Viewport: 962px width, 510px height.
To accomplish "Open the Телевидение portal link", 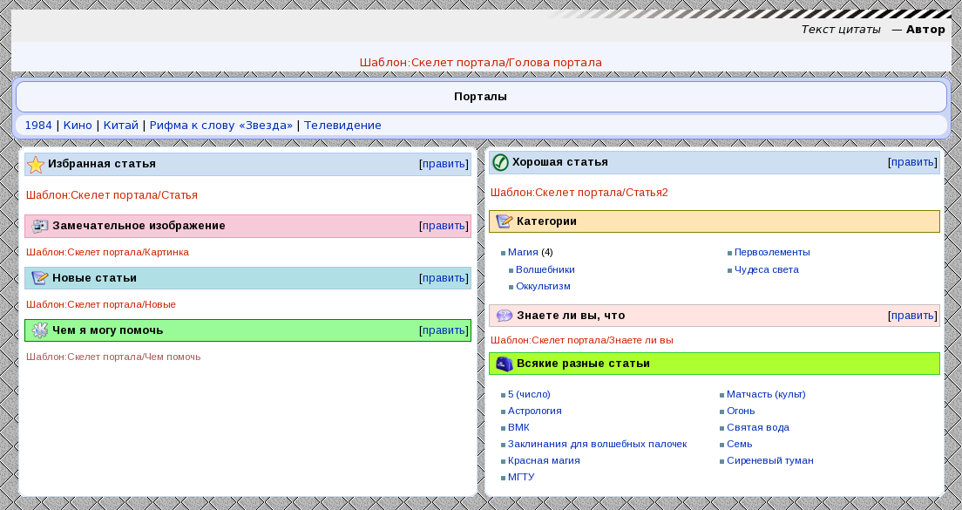I will [x=342, y=126].
